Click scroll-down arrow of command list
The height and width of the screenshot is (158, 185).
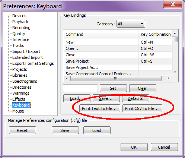click(x=175, y=72)
